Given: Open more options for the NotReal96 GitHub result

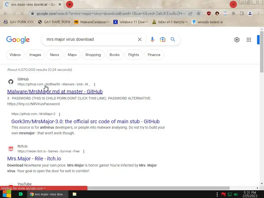Looking at the screenshot, I should (95, 84).
